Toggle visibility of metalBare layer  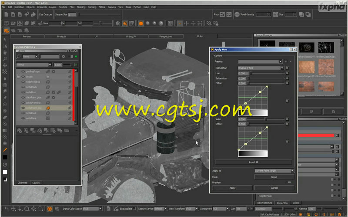tap(23, 118)
